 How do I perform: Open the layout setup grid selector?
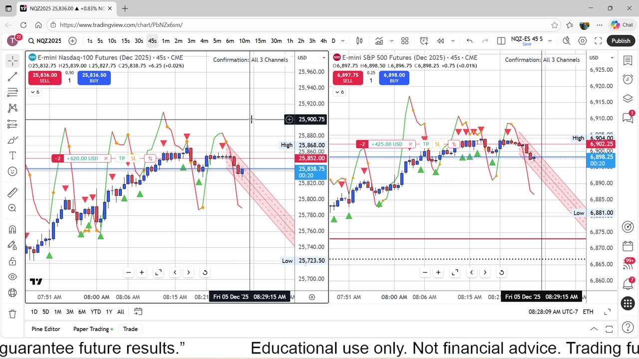click(x=501, y=41)
